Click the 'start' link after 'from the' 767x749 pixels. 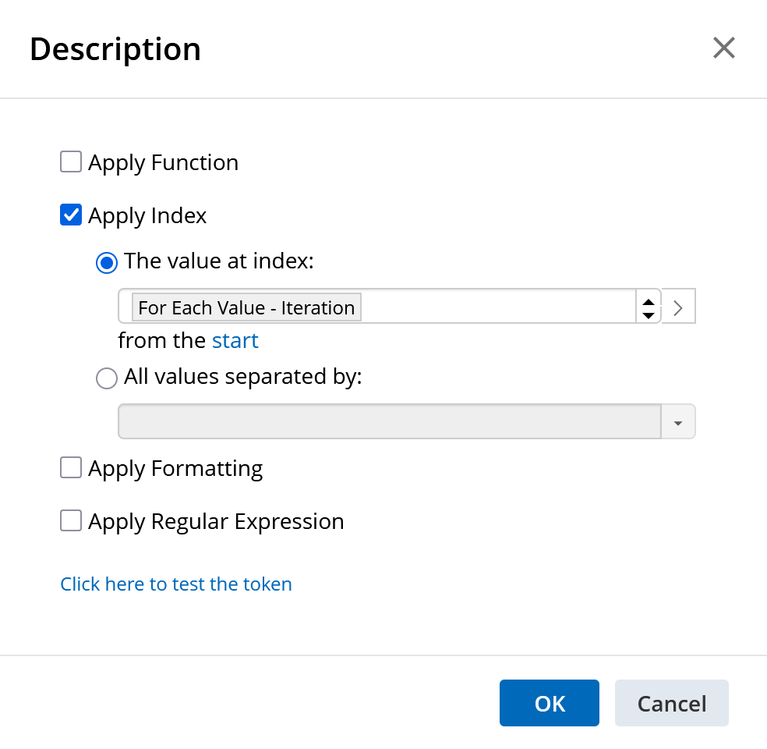coord(235,341)
